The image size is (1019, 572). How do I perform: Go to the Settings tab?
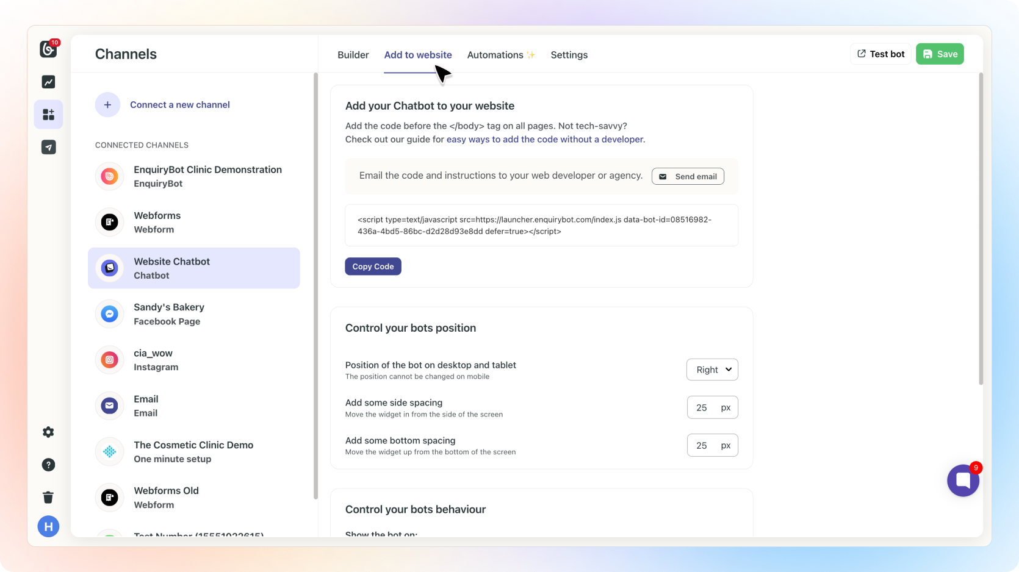[569, 55]
